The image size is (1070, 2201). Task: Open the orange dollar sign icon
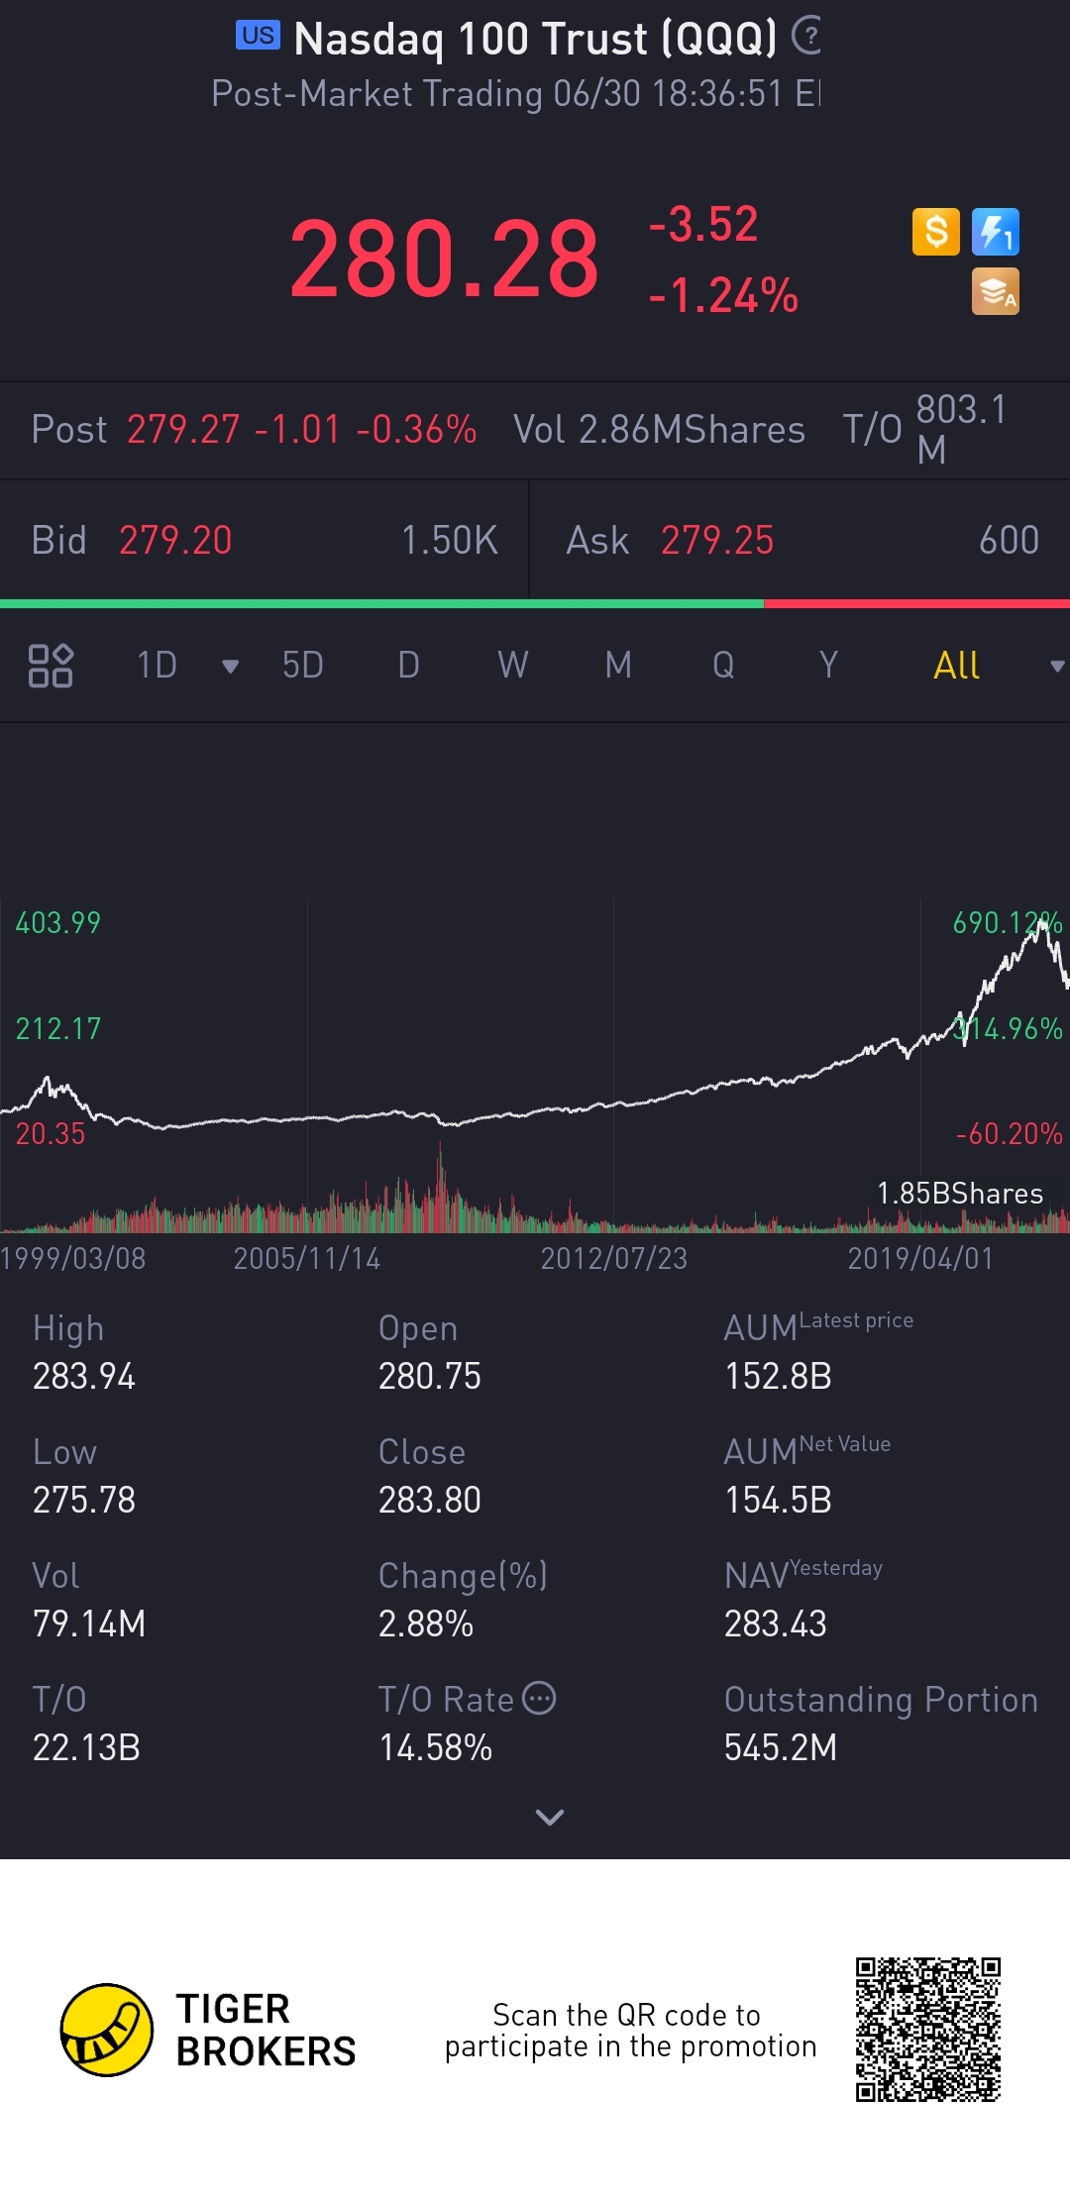(x=936, y=232)
